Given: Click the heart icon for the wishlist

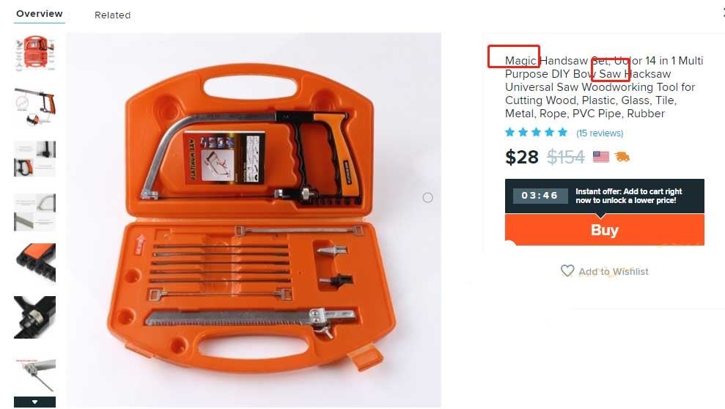Looking at the screenshot, I should coord(567,270).
